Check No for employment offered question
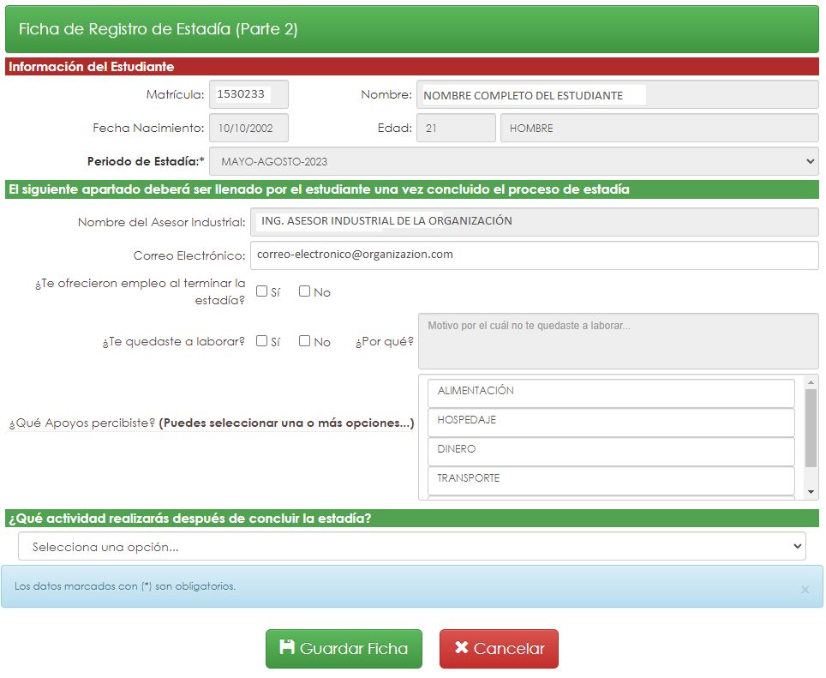Screen dimensions: 826x678 [304, 291]
